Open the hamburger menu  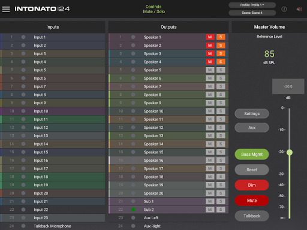point(6,9)
